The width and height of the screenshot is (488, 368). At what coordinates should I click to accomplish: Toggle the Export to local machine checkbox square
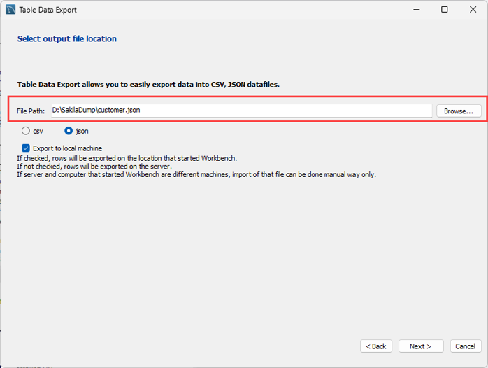(x=26, y=148)
